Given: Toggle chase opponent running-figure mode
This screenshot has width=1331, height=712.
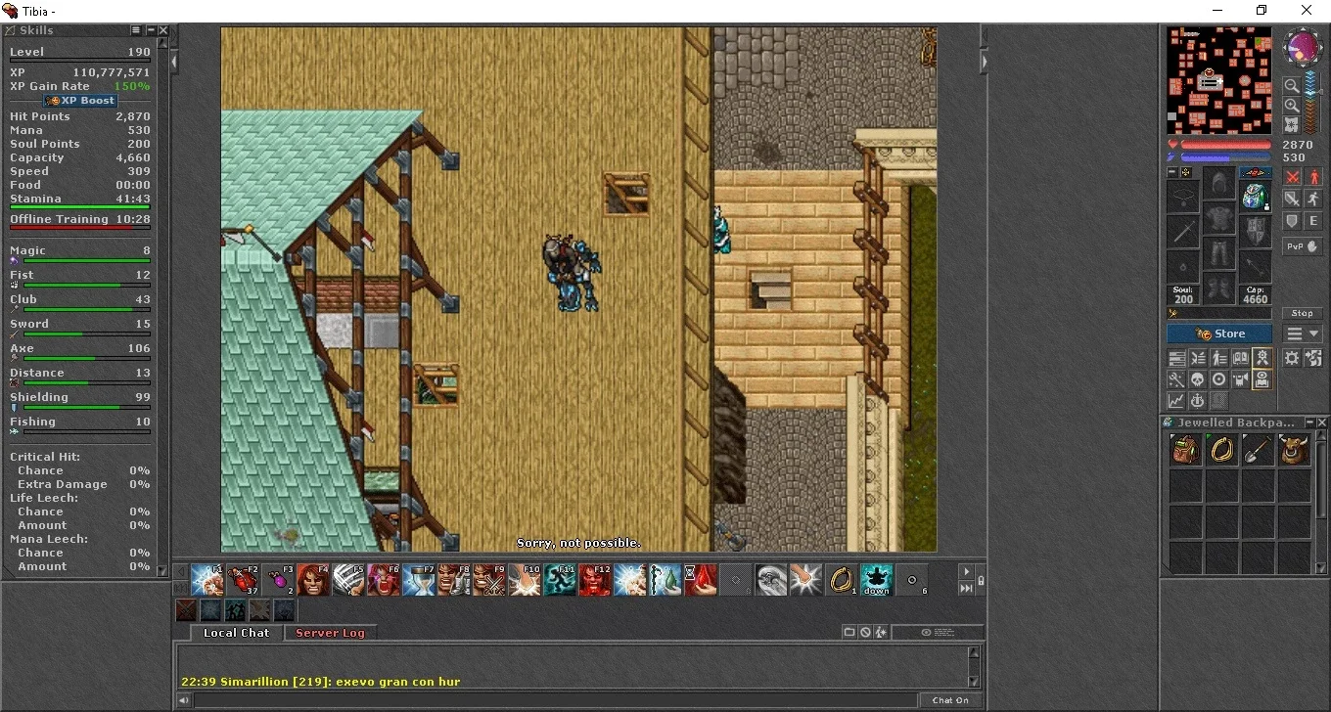Looking at the screenshot, I should pyautogui.click(x=1313, y=199).
